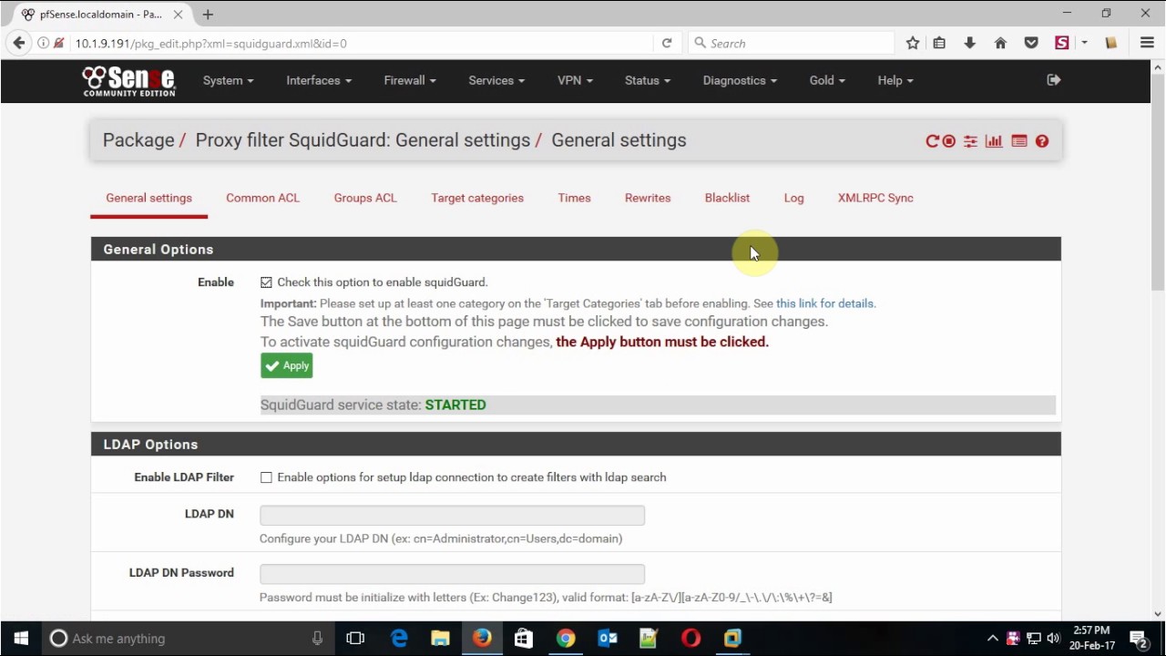
Task: Expand the Services menu
Action: click(496, 80)
